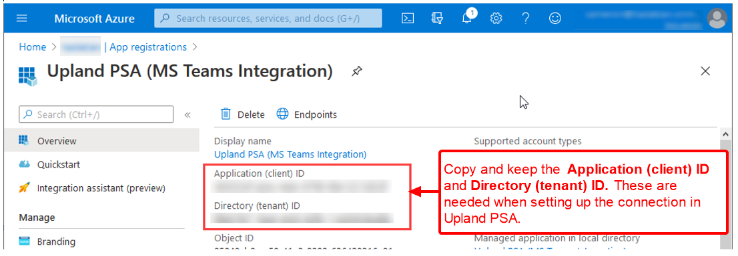Focus the sidebar Search (Ctrl+/) field

(96, 114)
